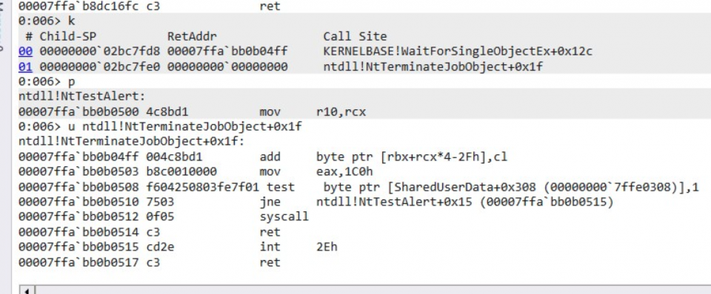Open stack frame 00 link

coord(25,52)
